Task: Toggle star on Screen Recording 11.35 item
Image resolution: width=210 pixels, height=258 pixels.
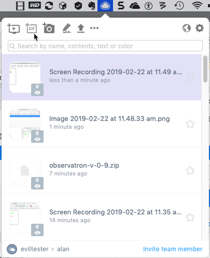Action: point(190,218)
